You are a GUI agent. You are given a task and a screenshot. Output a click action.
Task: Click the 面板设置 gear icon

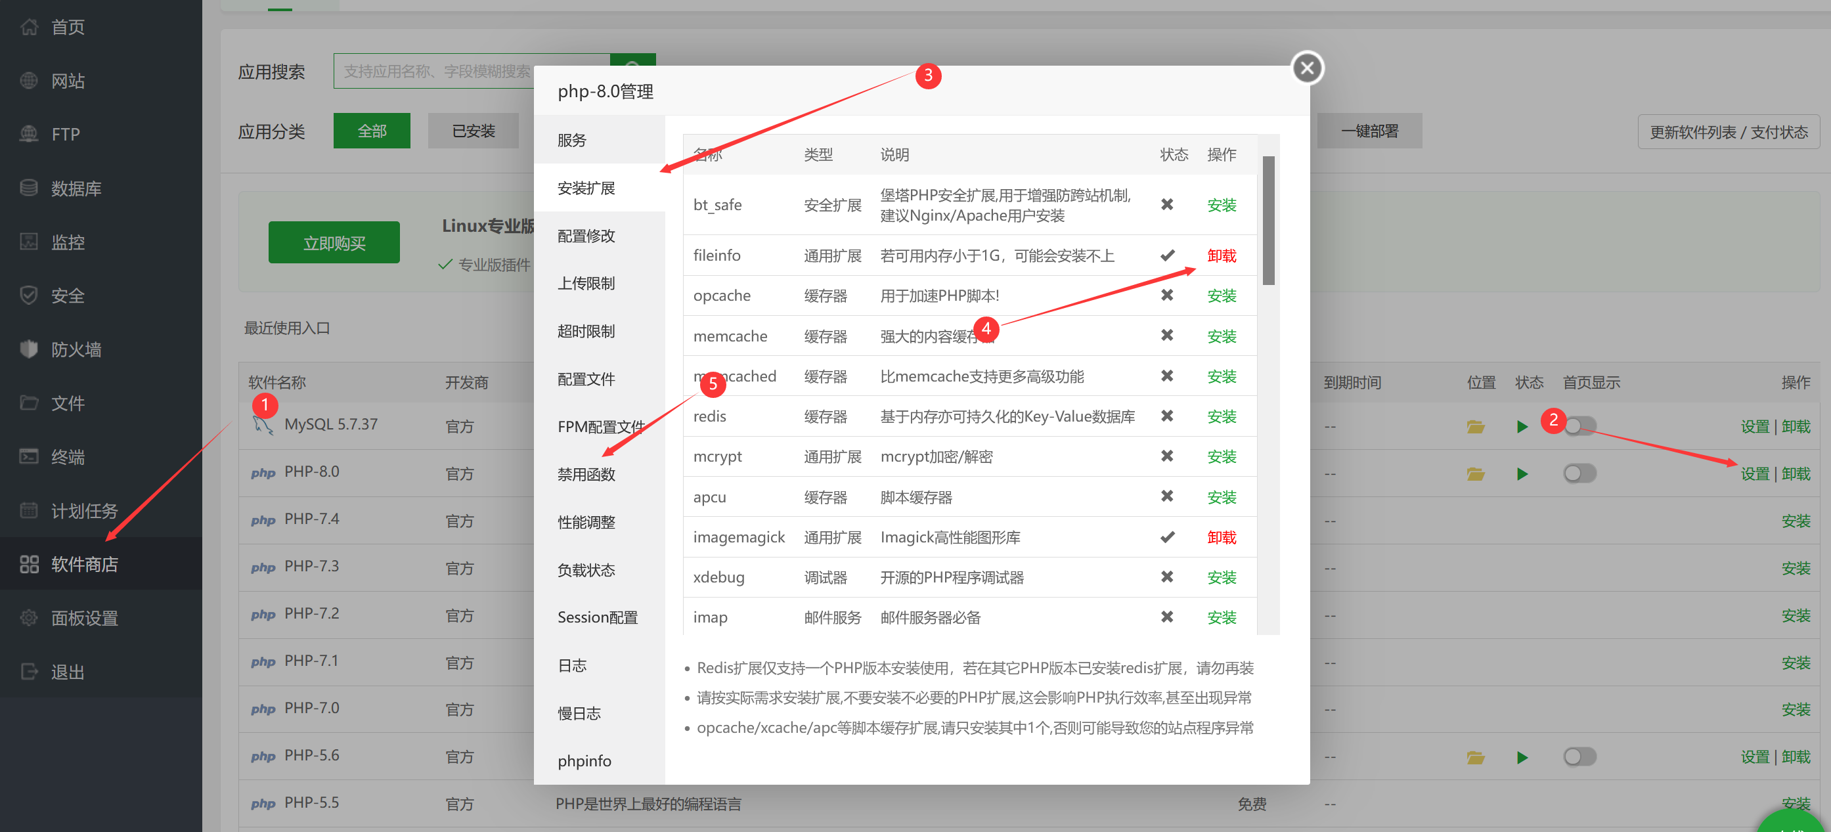tap(29, 617)
